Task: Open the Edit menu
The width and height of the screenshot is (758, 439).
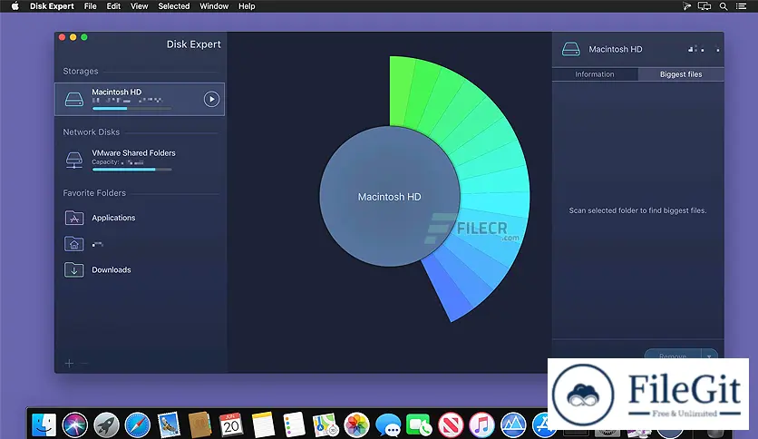Action: pyautogui.click(x=113, y=6)
